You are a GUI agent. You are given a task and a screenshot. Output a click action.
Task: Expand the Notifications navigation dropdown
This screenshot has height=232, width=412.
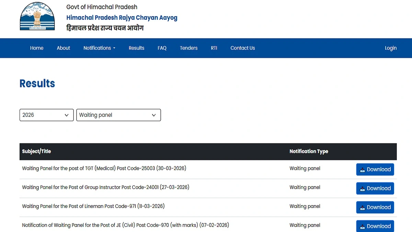coord(99,48)
